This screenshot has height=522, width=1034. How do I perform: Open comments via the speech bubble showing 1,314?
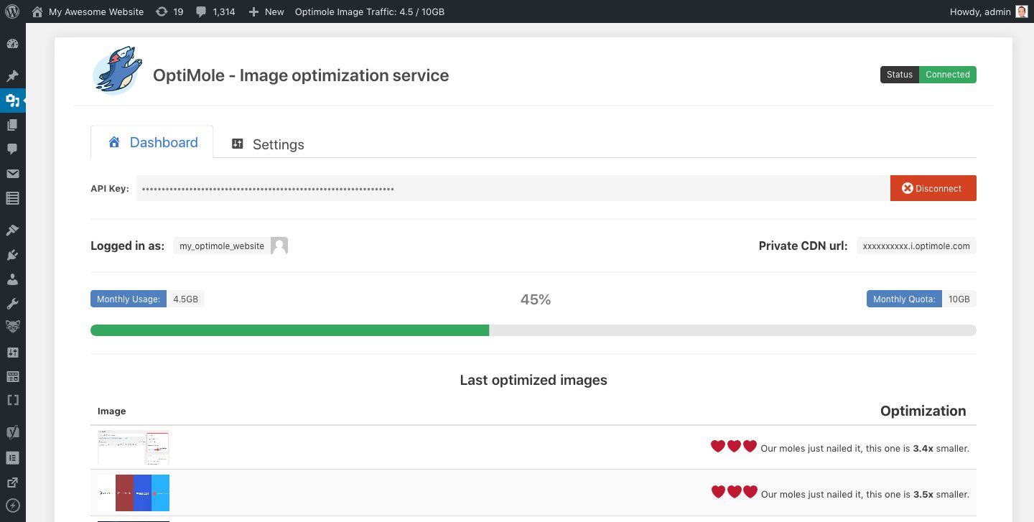215,11
